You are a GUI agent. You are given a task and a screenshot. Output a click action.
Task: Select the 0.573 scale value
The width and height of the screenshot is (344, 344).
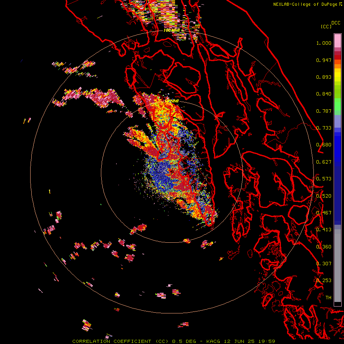click(324, 179)
